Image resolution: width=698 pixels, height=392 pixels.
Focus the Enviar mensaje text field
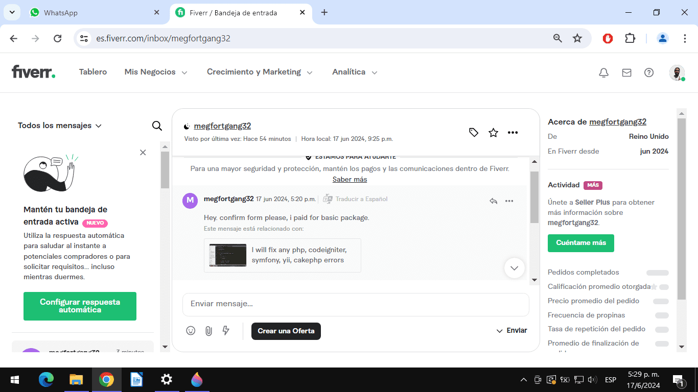point(356,304)
